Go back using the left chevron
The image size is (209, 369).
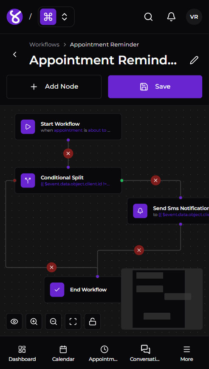tap(15, 55)
